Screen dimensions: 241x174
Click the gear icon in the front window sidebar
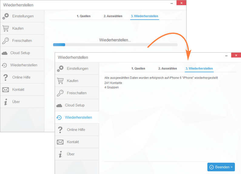60,69
